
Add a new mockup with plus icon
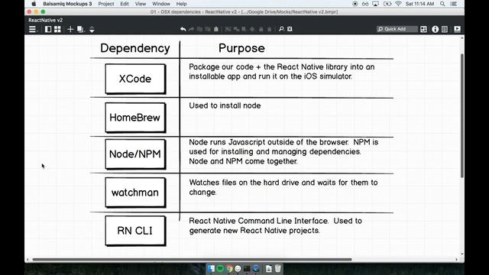click(70, 29)
